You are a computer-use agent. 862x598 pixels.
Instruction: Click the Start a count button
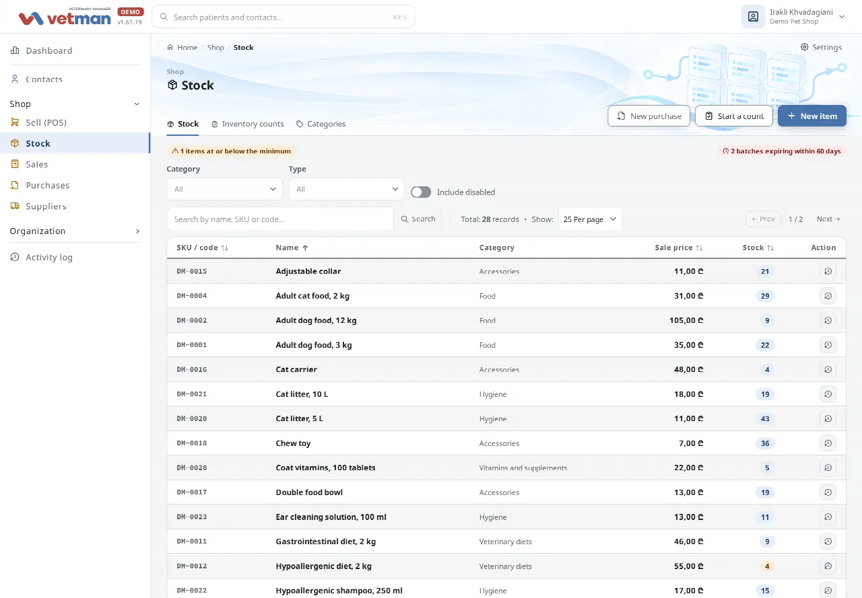tap(734, 116)
